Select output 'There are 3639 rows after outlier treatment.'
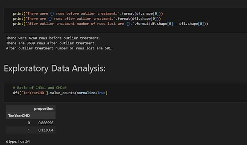247x145 pixels. click(51, 43)
